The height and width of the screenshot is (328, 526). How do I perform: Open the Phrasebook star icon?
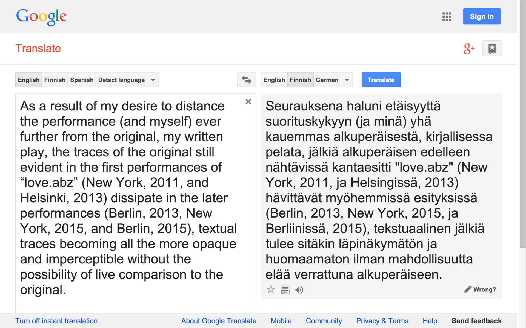pyautogui.click(x=492, y=48)
